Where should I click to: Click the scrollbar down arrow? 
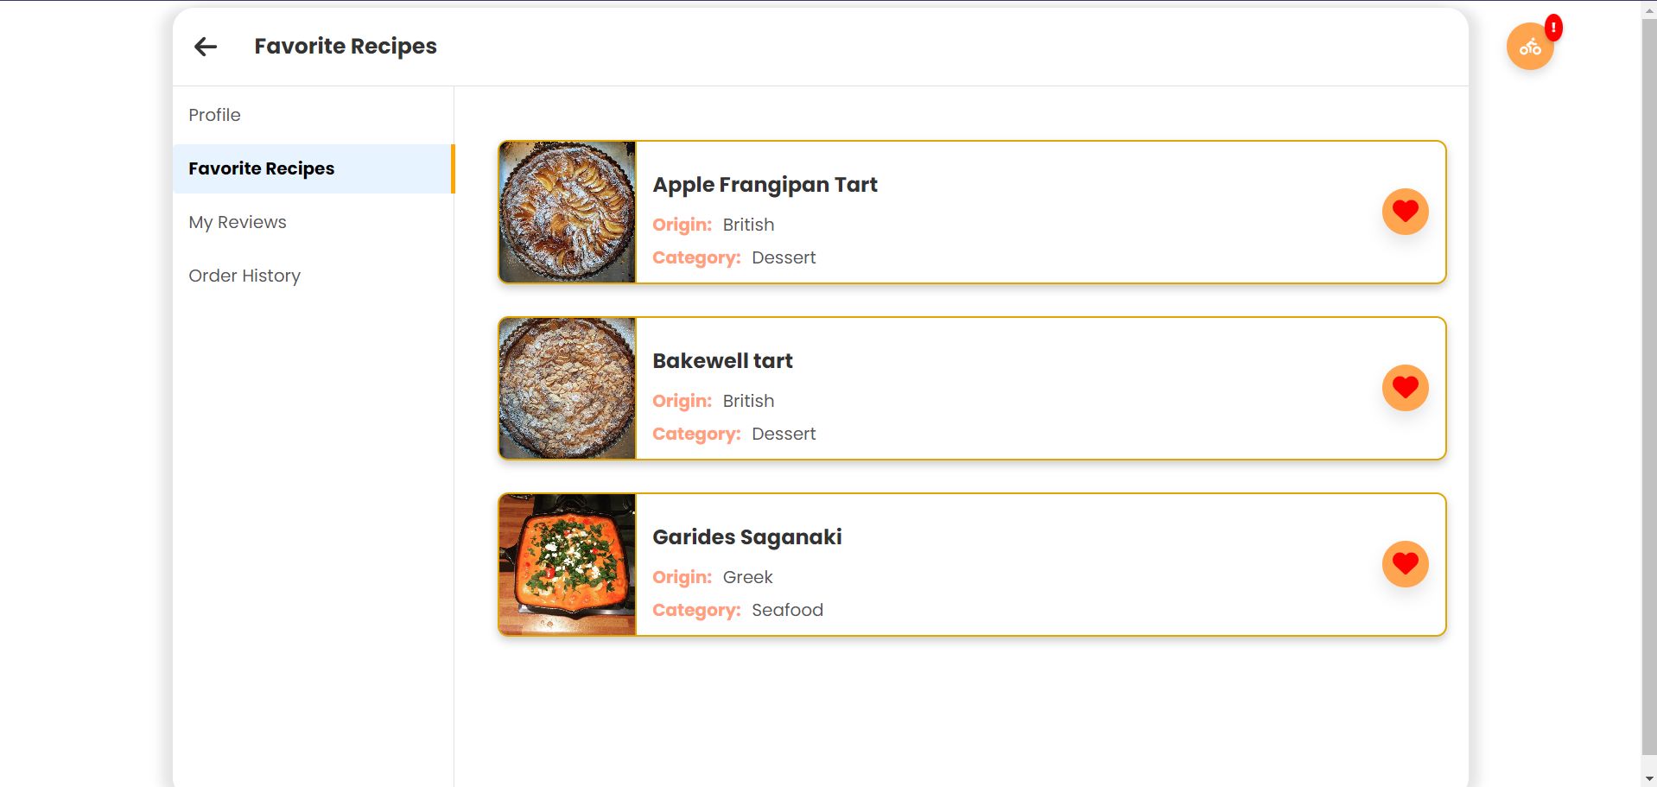[x=1648, y=779]
